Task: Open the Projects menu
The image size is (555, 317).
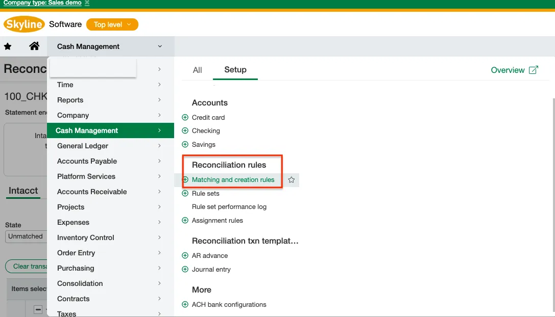Action: click(110, 207)
